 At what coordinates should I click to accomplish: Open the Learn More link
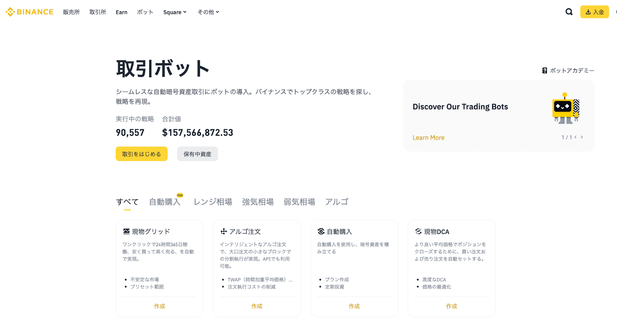point(428,138)
